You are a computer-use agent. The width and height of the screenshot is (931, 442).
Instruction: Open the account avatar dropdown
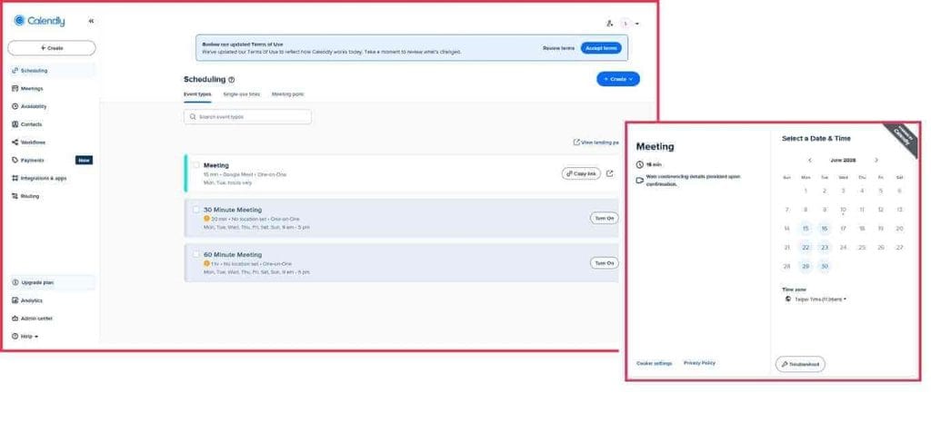click(630, 24)
